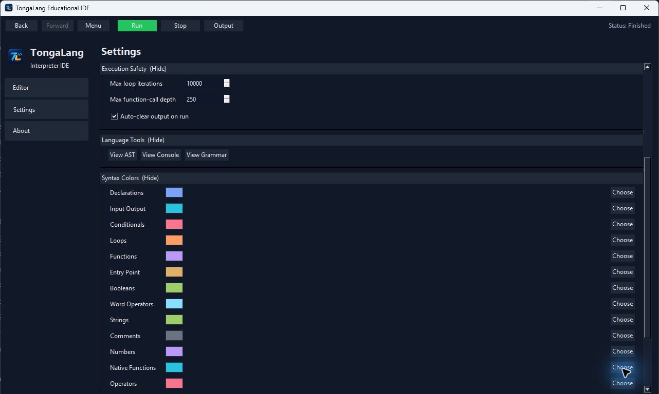Open the View Grammar tool
The width and height of the screenshot is (659, 394).
207,155
